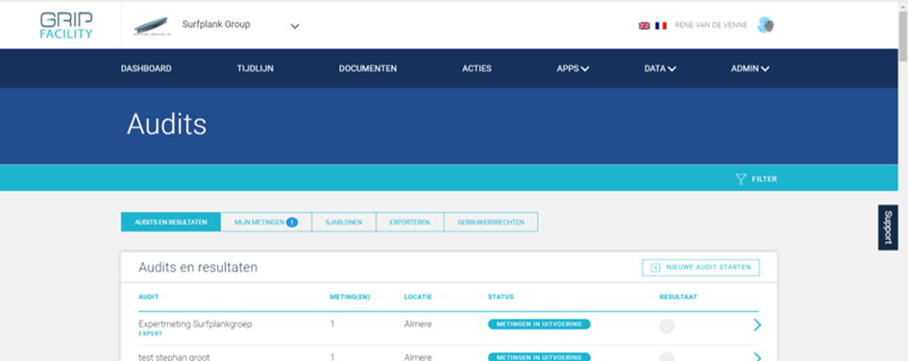Image resolution: width=908 pixels, height=361 pixels.
Task: Expand the Admin menu
Action: tap(749, 68)
